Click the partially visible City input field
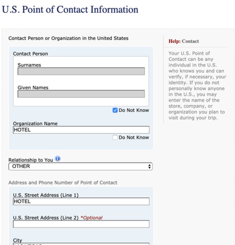The width and height of the screenshot is (235, 245). pyautogui.click(x=81, y=244)
